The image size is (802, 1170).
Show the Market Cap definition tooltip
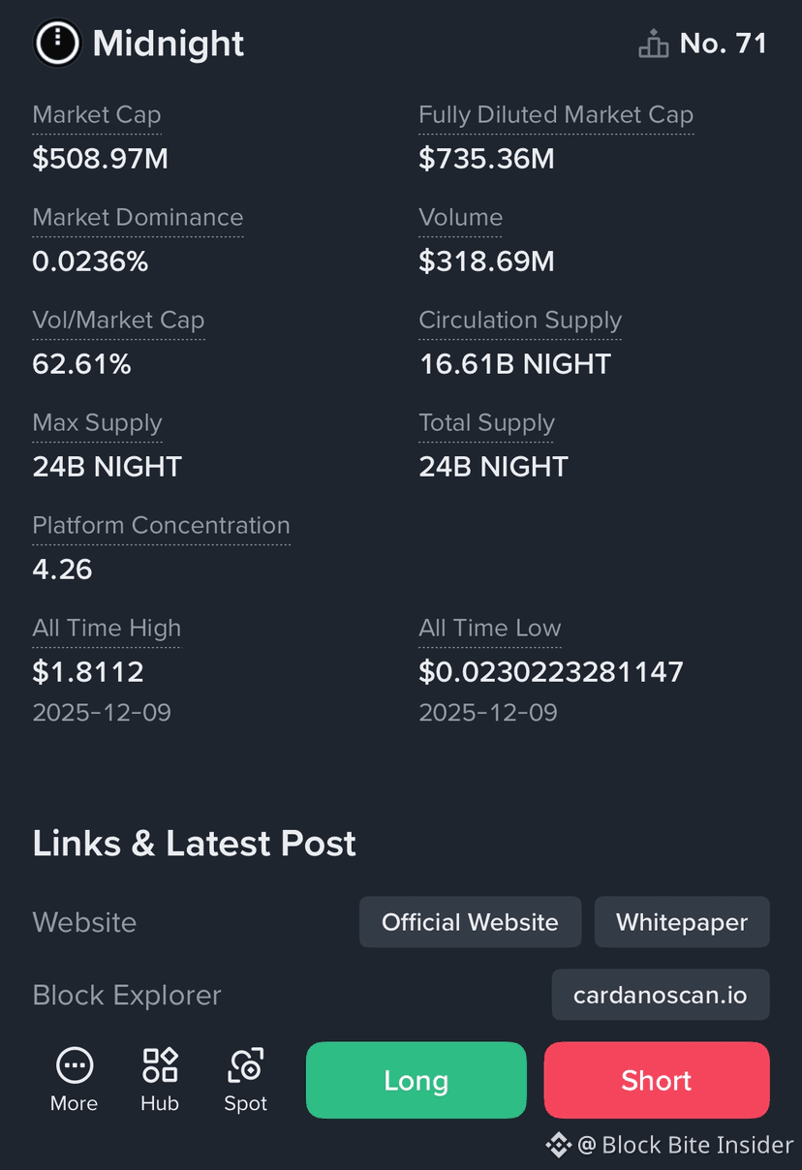pyautogui.click(x=97, y=115)
